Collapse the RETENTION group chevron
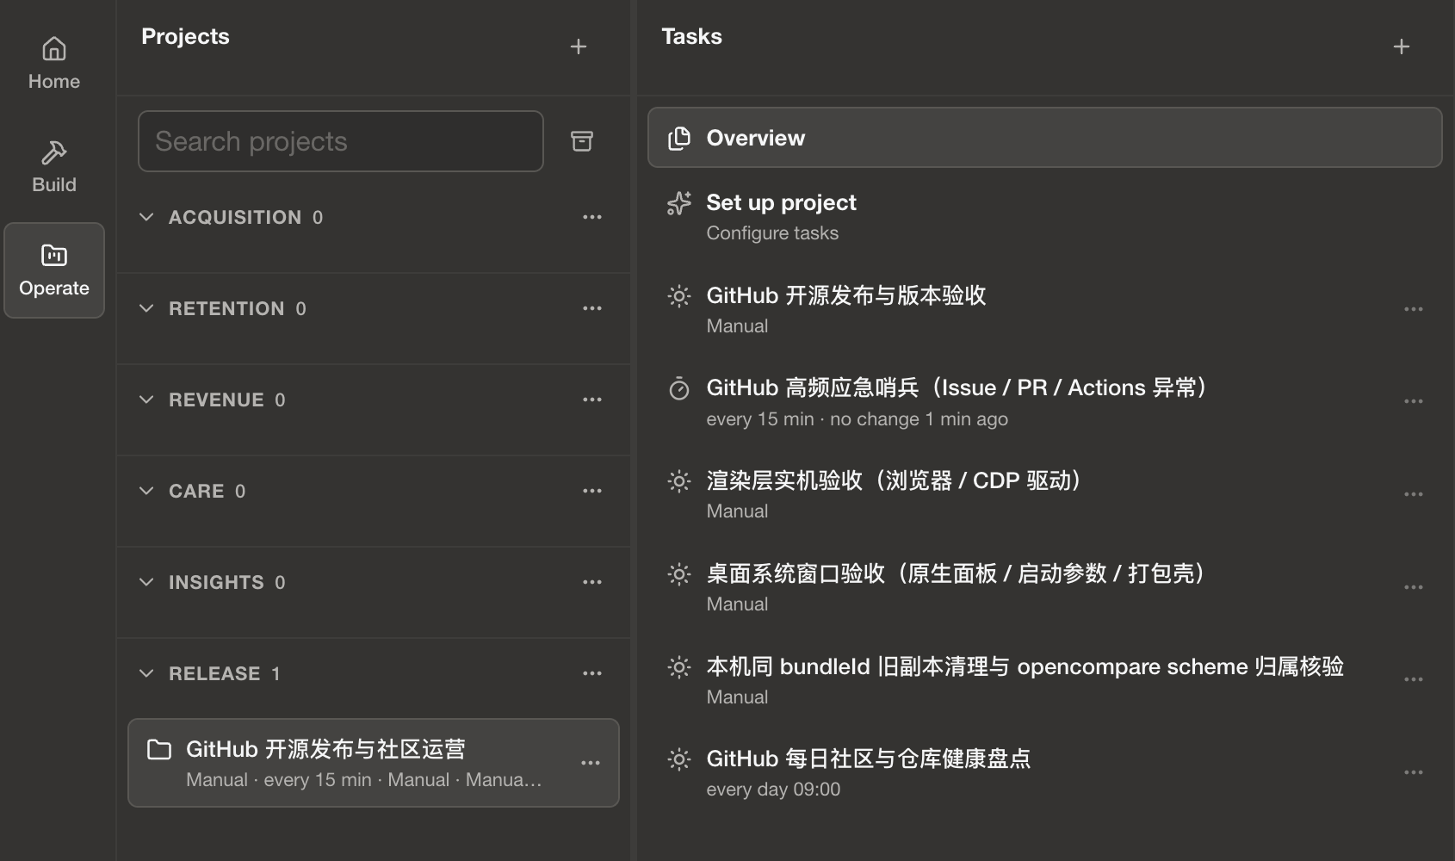This screenshot has height=861, width=1455. coord(146,308)
